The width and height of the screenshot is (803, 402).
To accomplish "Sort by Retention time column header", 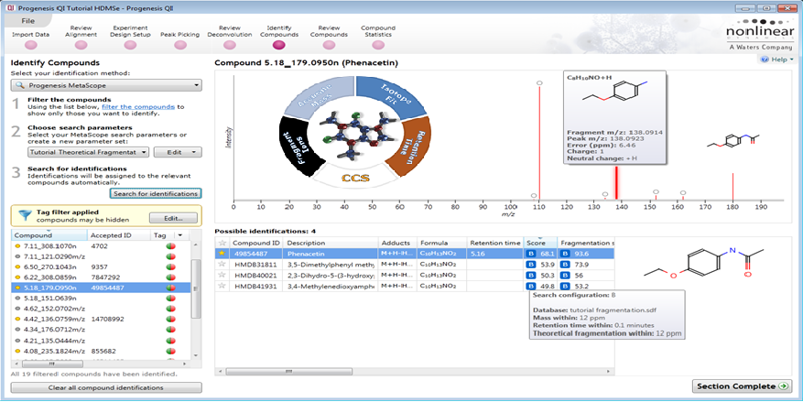I will (494, 243).
